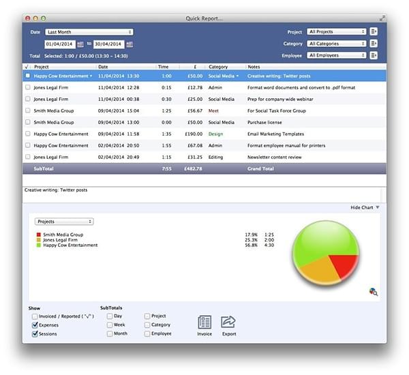Image resolution: width=409 pixels, height=375 pixels.
Task: Open the All Projects dropdown
Action: (x=337, y=31)
